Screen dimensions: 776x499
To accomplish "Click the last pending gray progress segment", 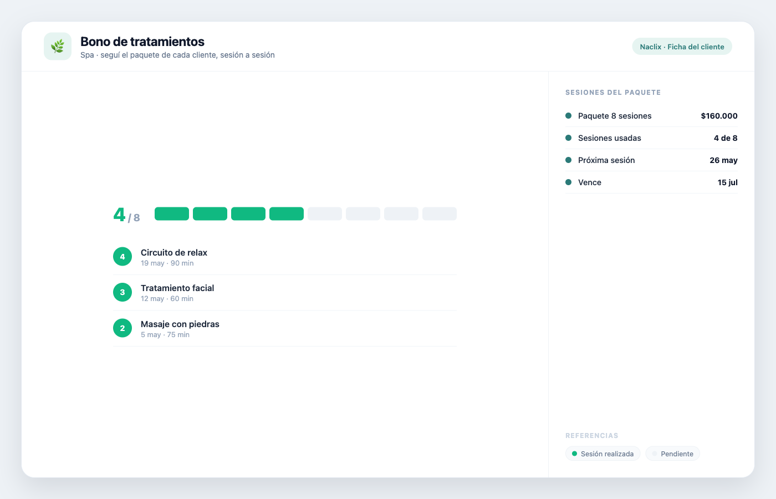I will point(440,214).
